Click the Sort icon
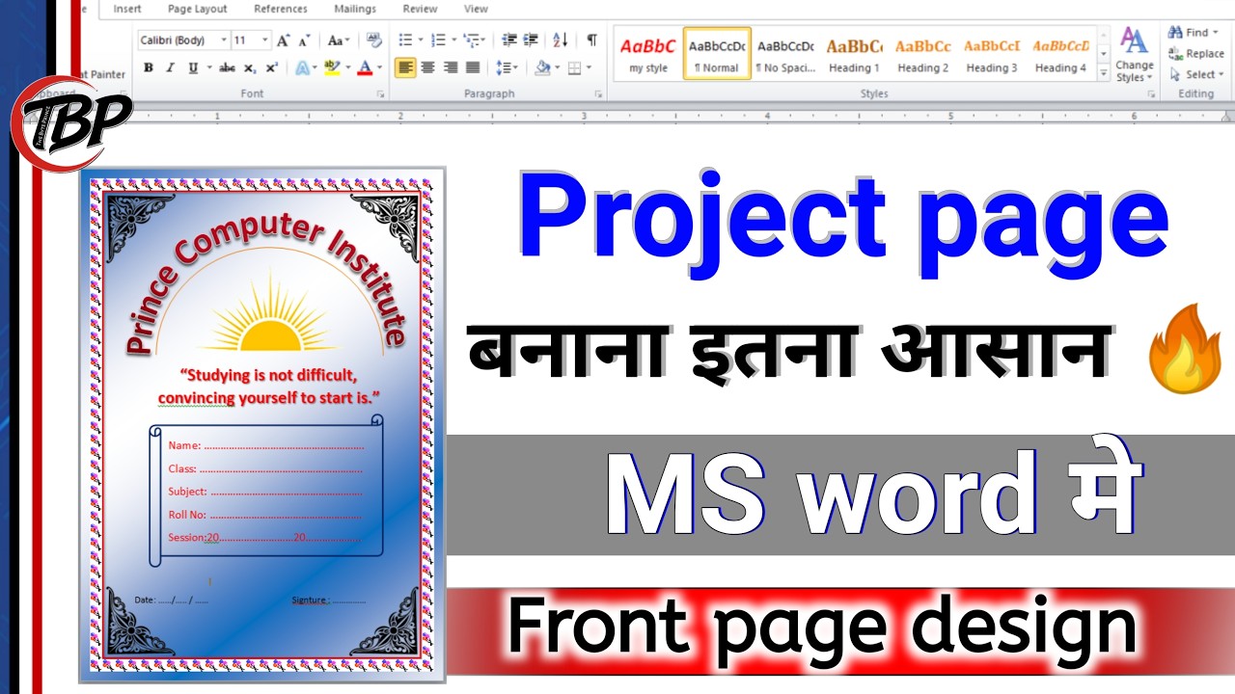1235x694 pixels. (561, 40)
